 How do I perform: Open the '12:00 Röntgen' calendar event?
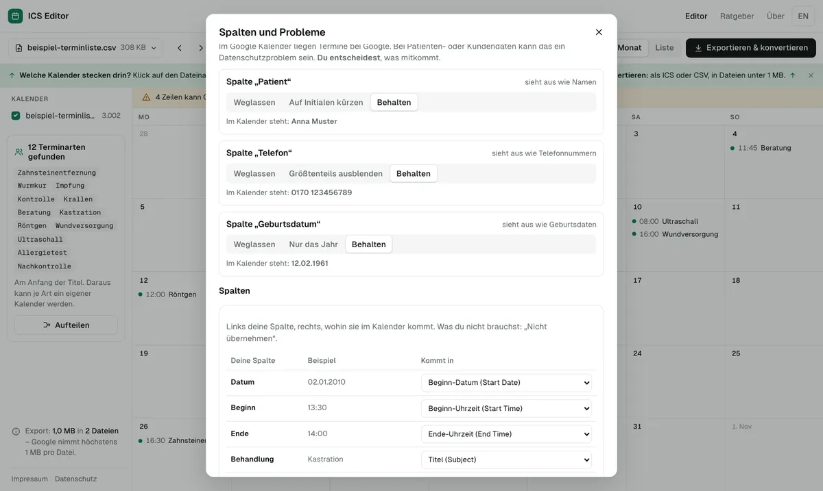click(x=167, y=294)
